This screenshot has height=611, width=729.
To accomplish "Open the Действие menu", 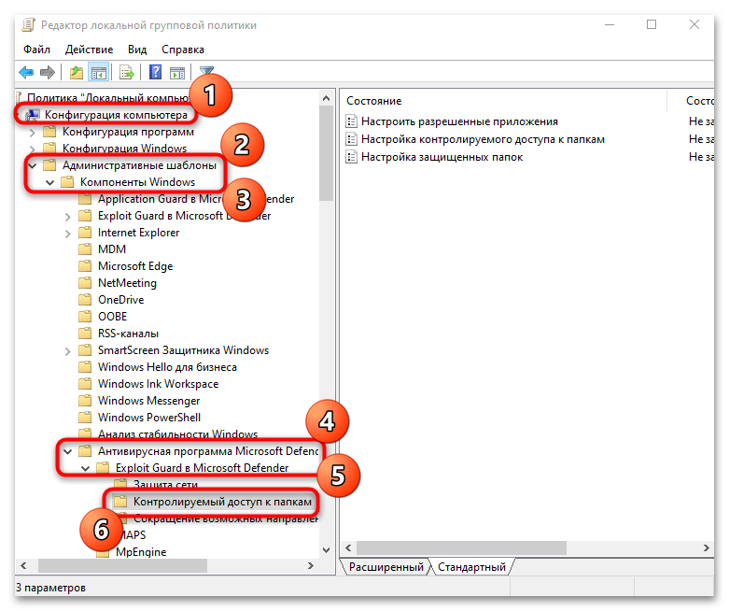I will click(89, 50).
